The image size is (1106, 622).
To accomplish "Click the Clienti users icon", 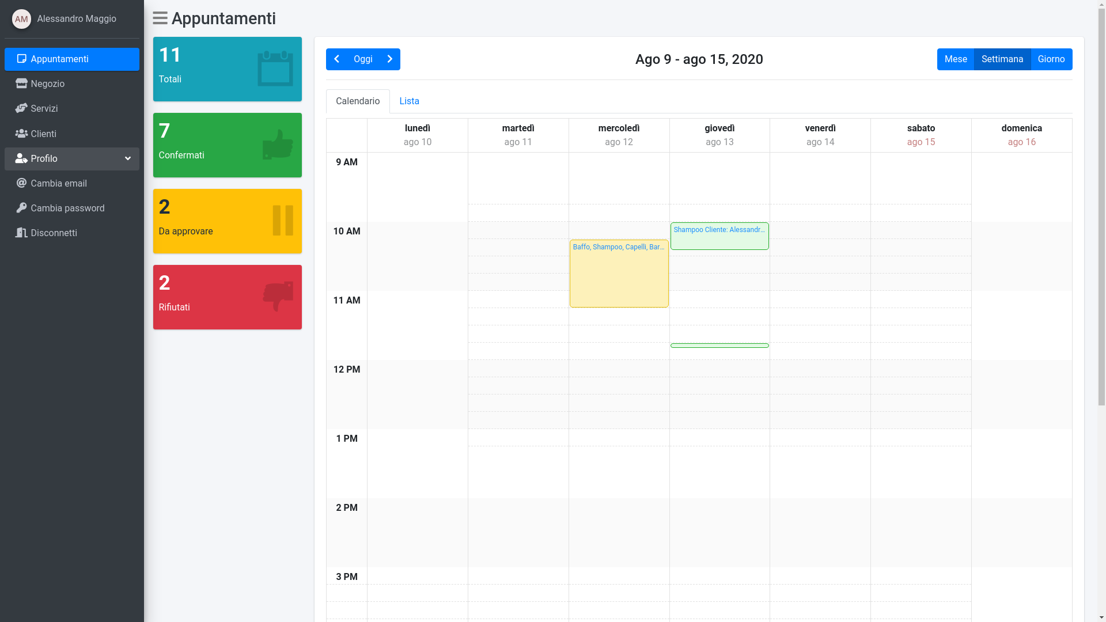I will pyautogui.click(x=21, y=134).
